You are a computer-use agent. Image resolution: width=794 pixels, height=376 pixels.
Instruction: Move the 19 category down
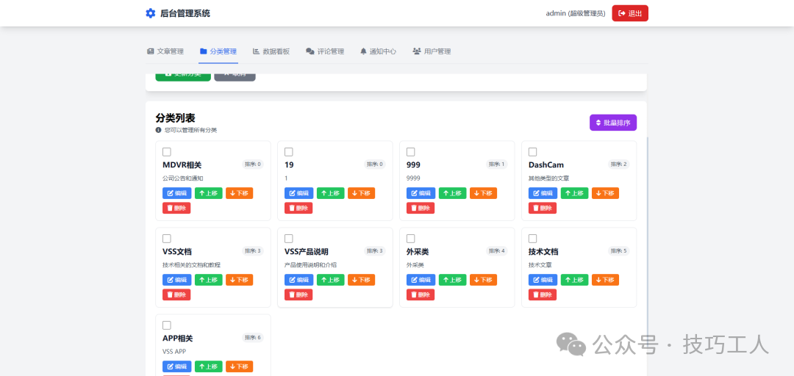click(x=361, y=193)
